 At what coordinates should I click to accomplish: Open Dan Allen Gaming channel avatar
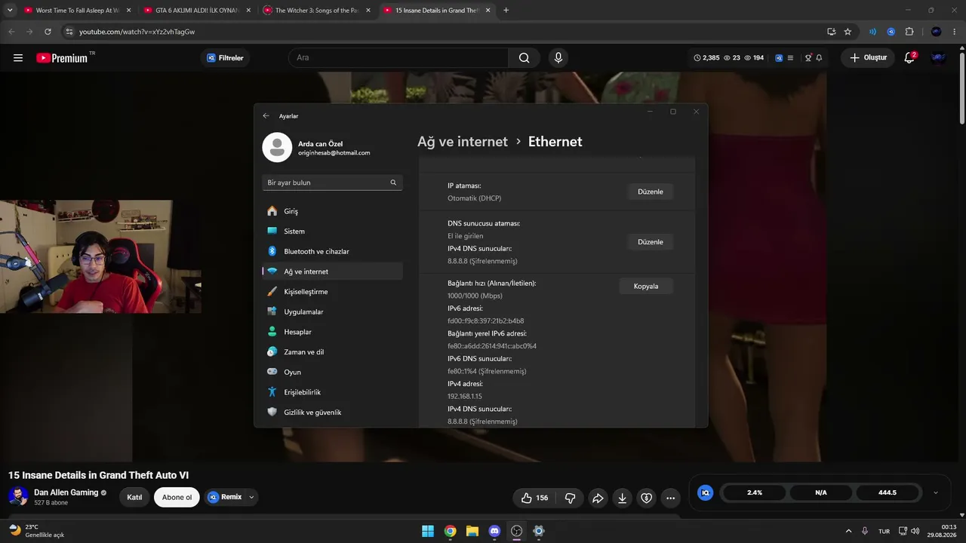tap(18, 496)
